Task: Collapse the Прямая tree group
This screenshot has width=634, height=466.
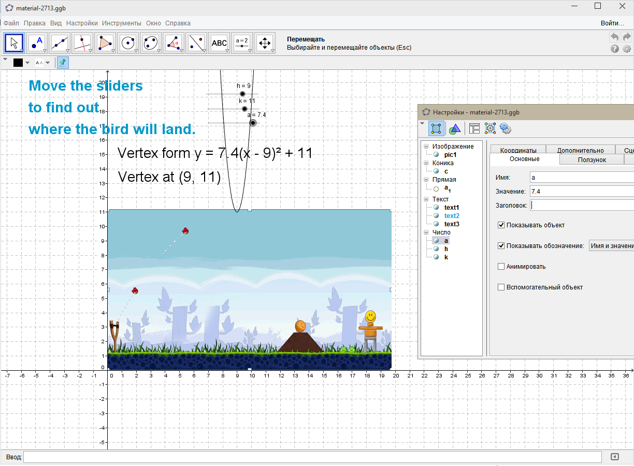Action: coord(426,180)
